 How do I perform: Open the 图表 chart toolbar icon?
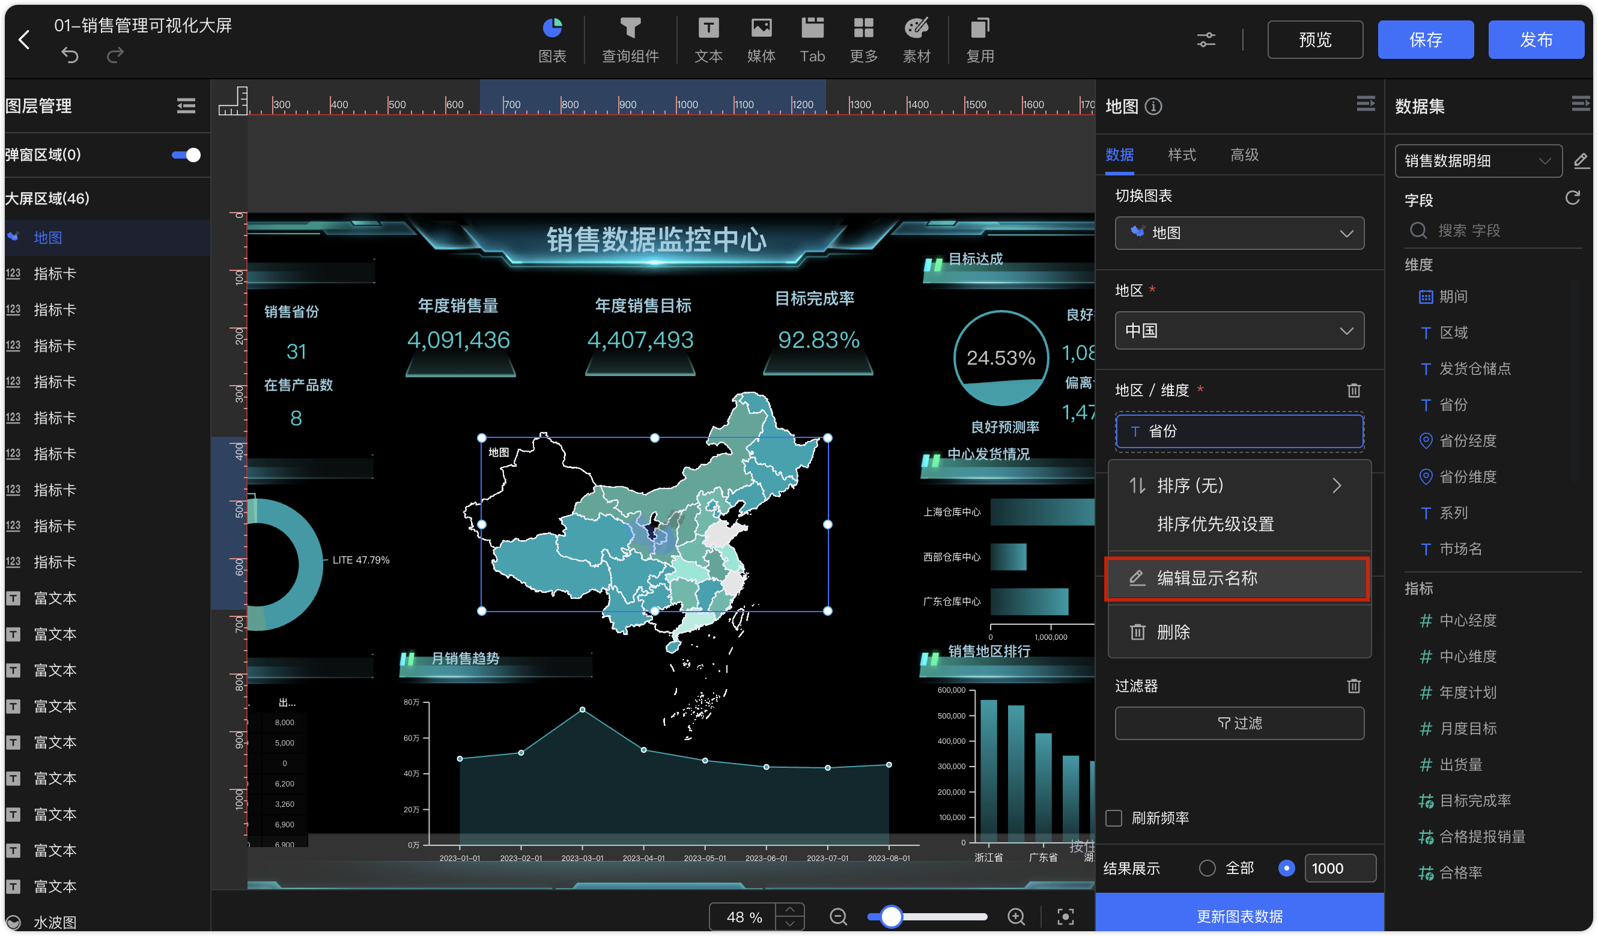click(552, 40)
